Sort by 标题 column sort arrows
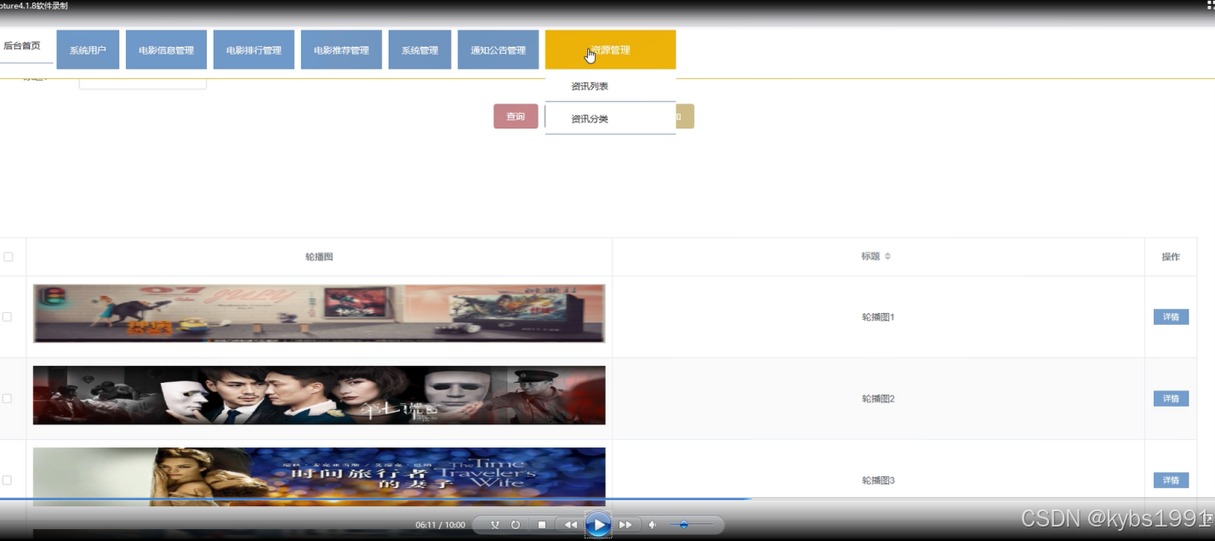The height and width of the screenshot is (541, 1215). (x=887, y=256)
